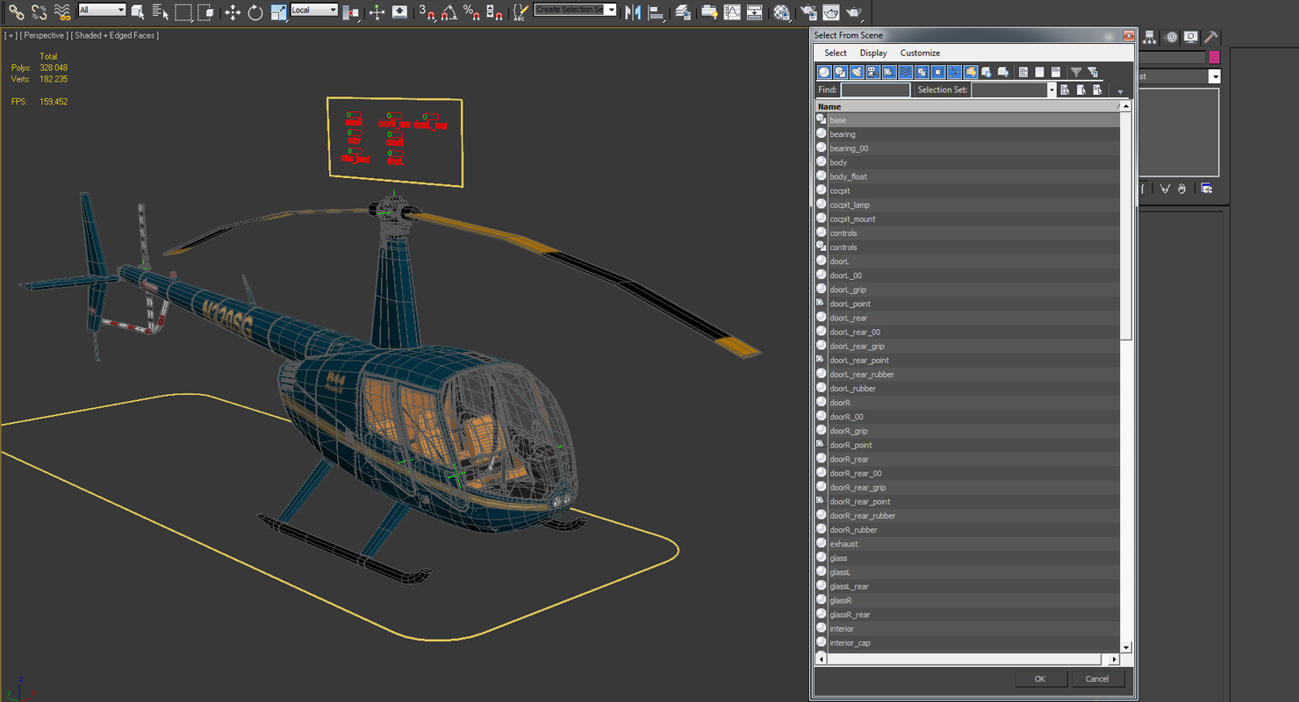Click Select All icon in dialog toolbar
Image resolution: width=1299 pixels, height=702 pixels.
[x=1023, y=72]
